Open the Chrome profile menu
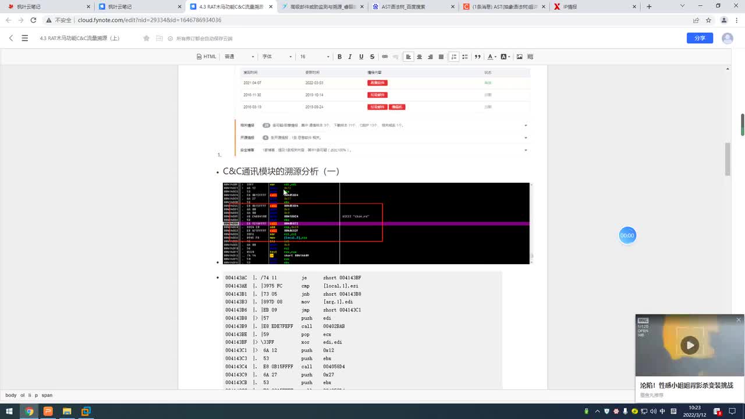Viewport: 745px width, 419px height. 724,20
